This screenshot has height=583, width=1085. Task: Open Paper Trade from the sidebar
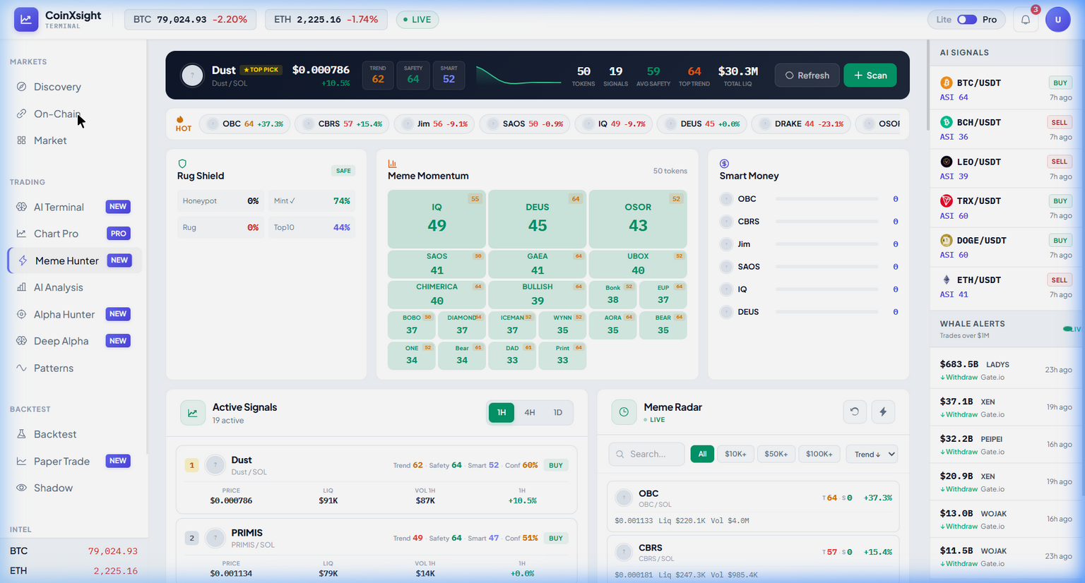coord(75,461)
